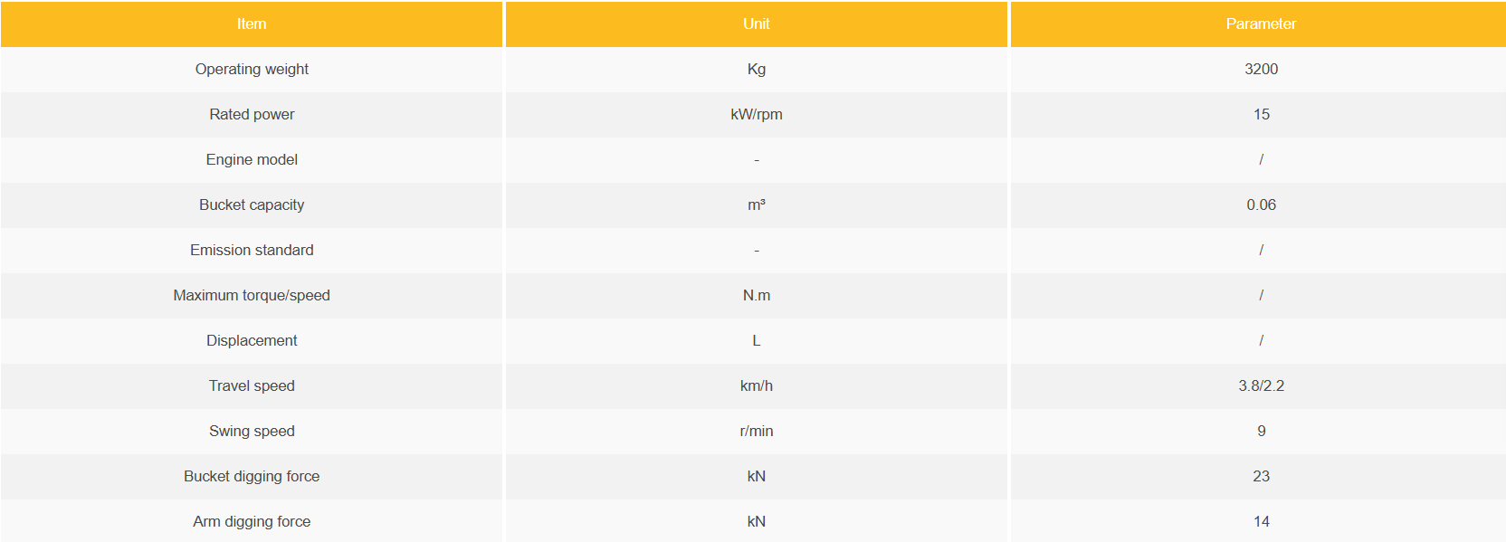
Task: Click the m³ unit cell
Action: tap(757, 205)
